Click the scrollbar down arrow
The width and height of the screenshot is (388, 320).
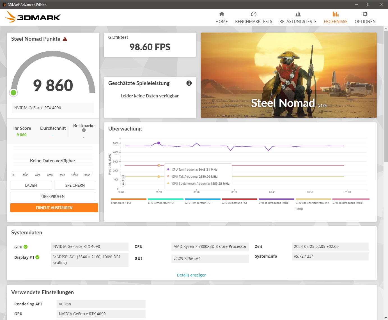386,318
